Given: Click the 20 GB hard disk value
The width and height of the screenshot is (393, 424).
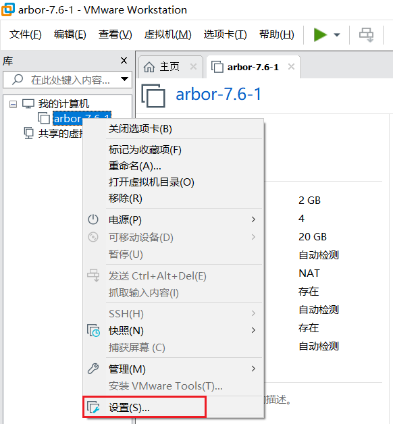Looking at the screenshot, I should (x=313, y=237).
